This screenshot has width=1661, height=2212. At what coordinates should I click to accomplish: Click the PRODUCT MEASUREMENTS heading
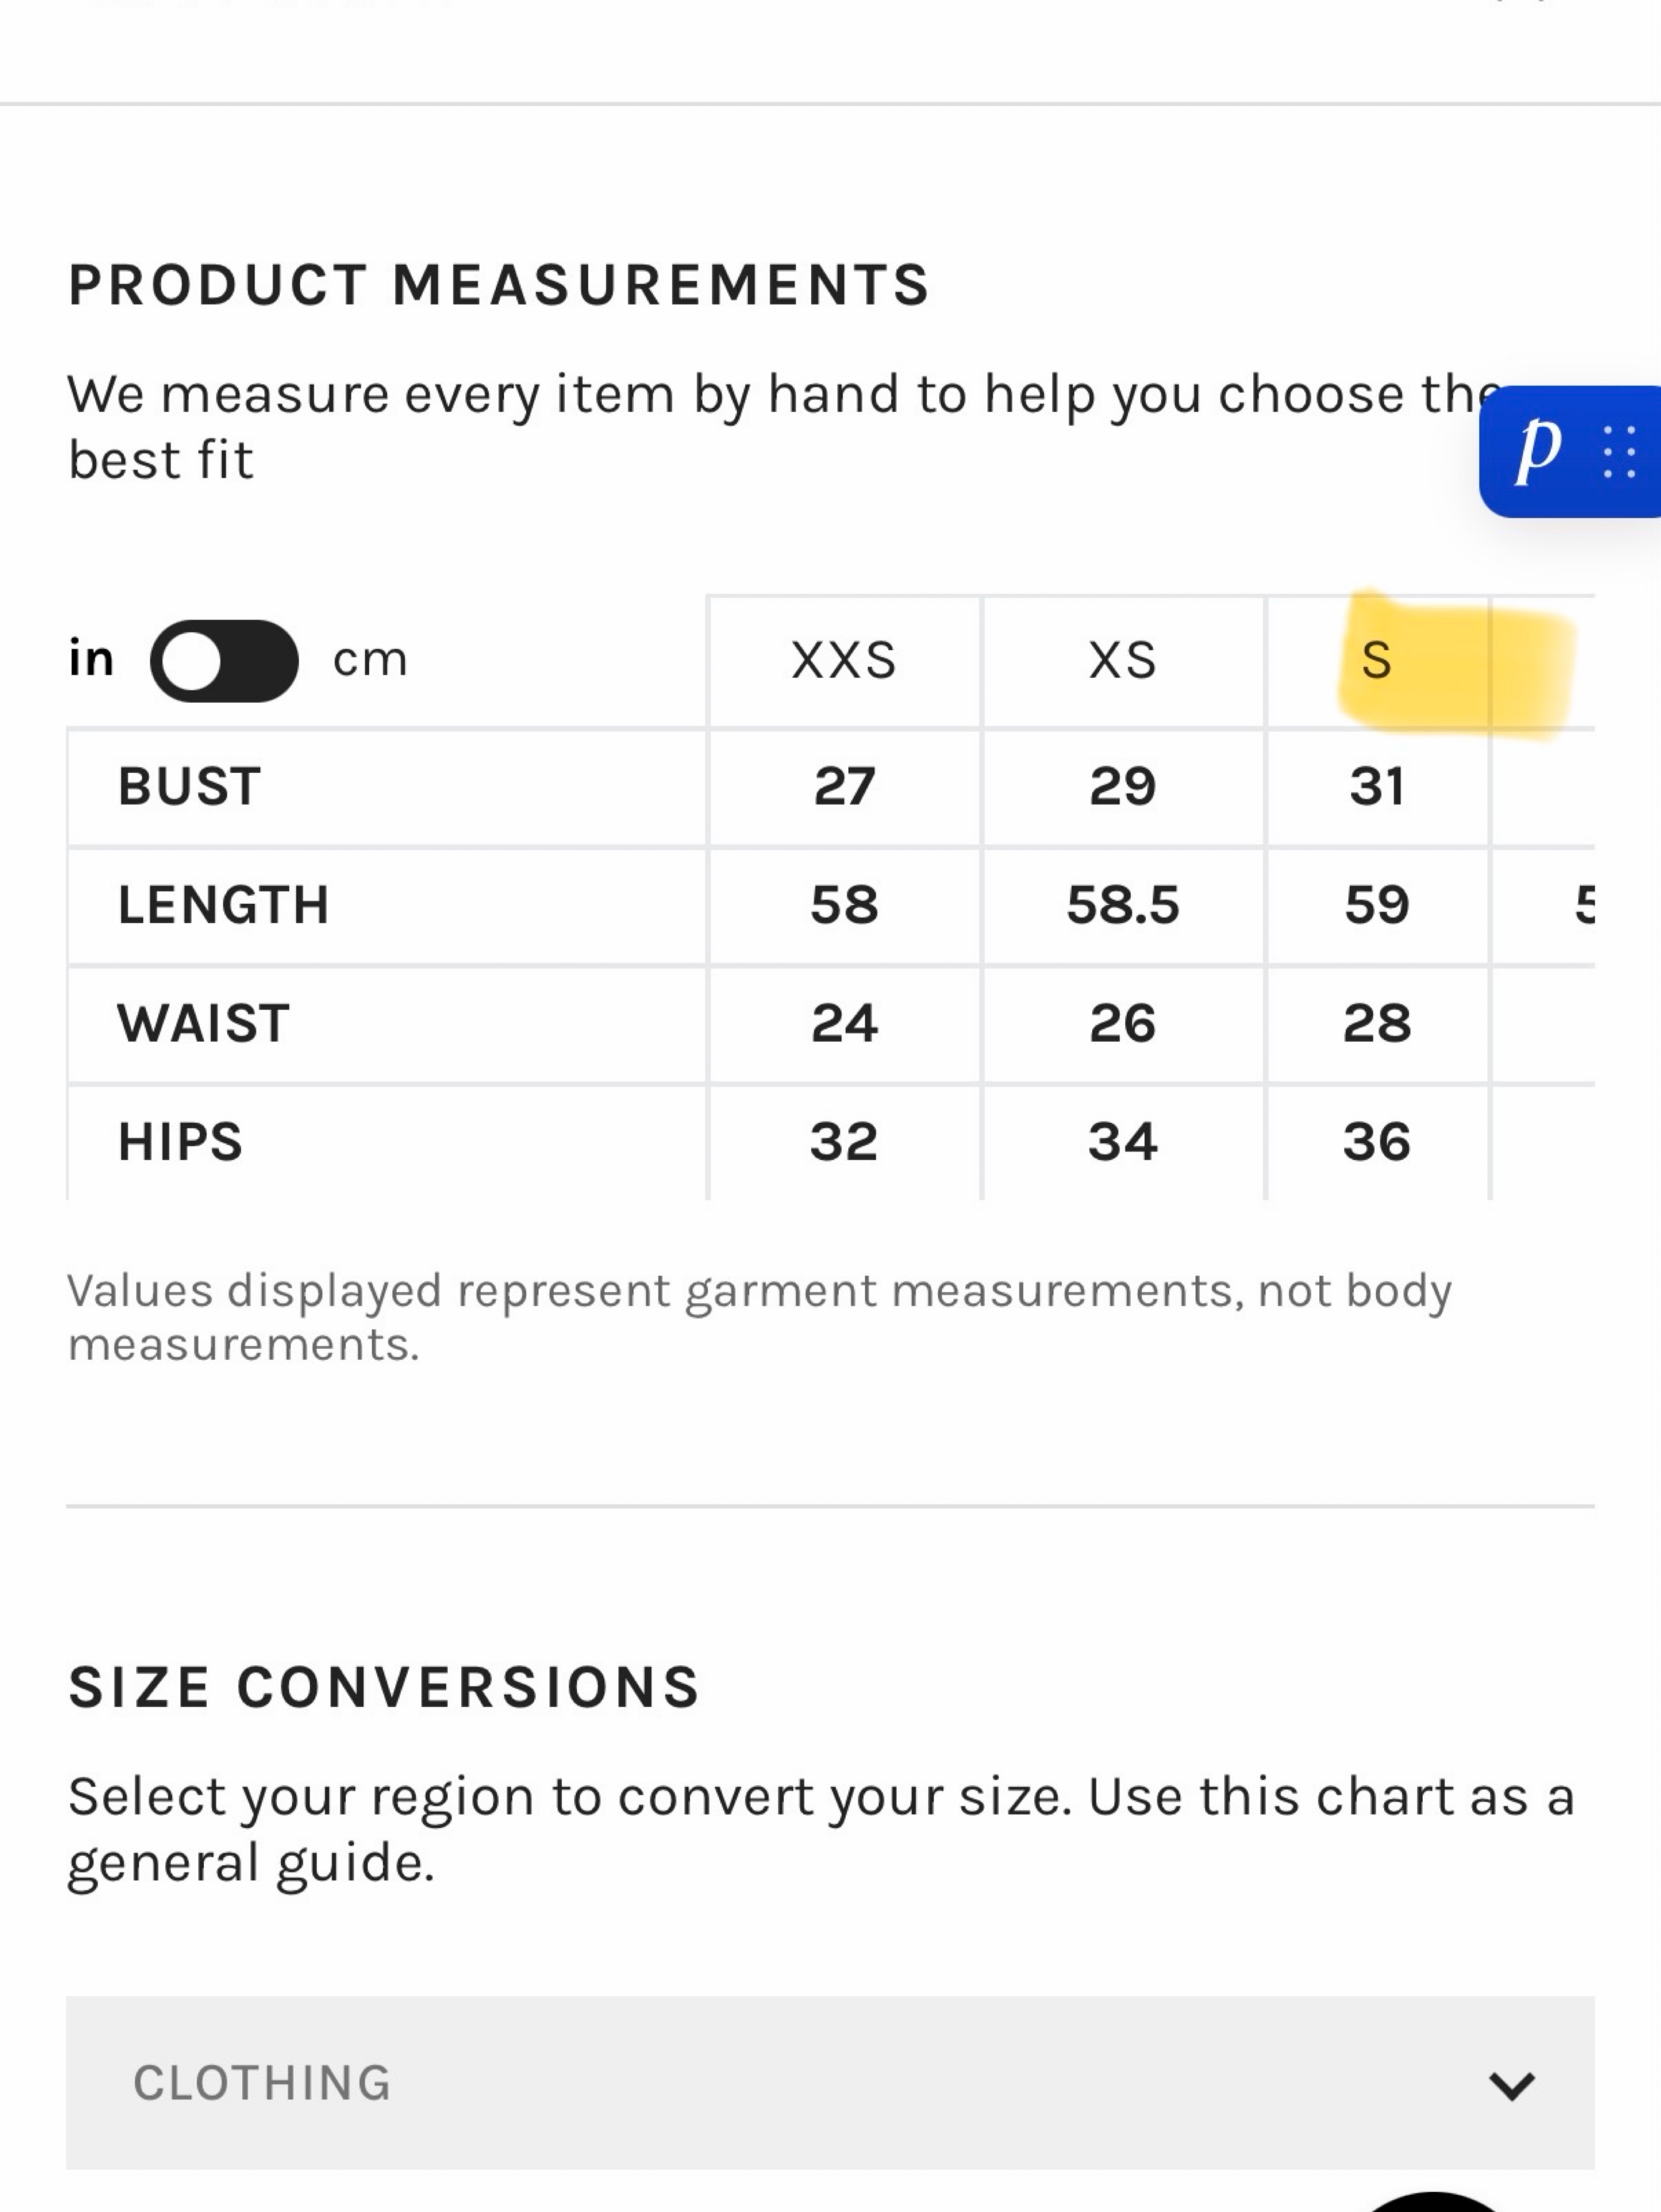point(499,285)
